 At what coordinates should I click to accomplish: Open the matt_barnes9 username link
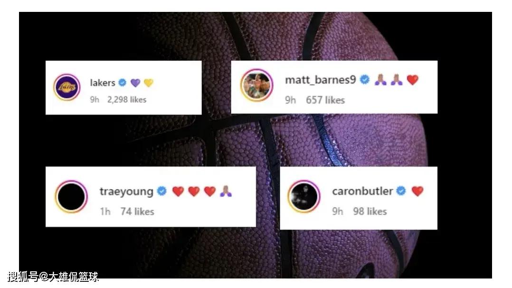click(x=320, y=80)
